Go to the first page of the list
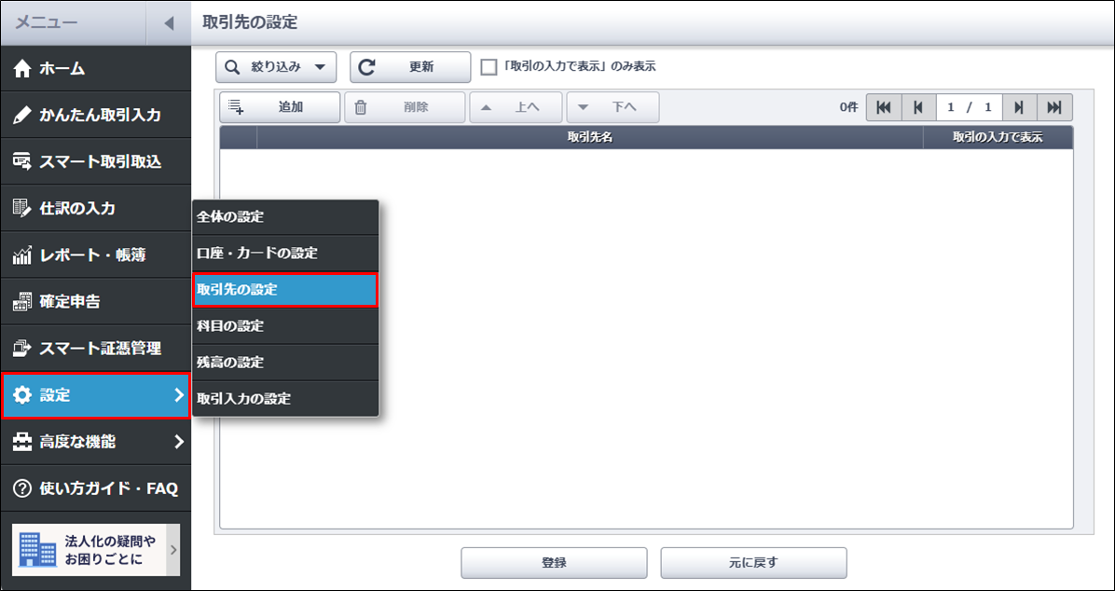 click(884, 107)
